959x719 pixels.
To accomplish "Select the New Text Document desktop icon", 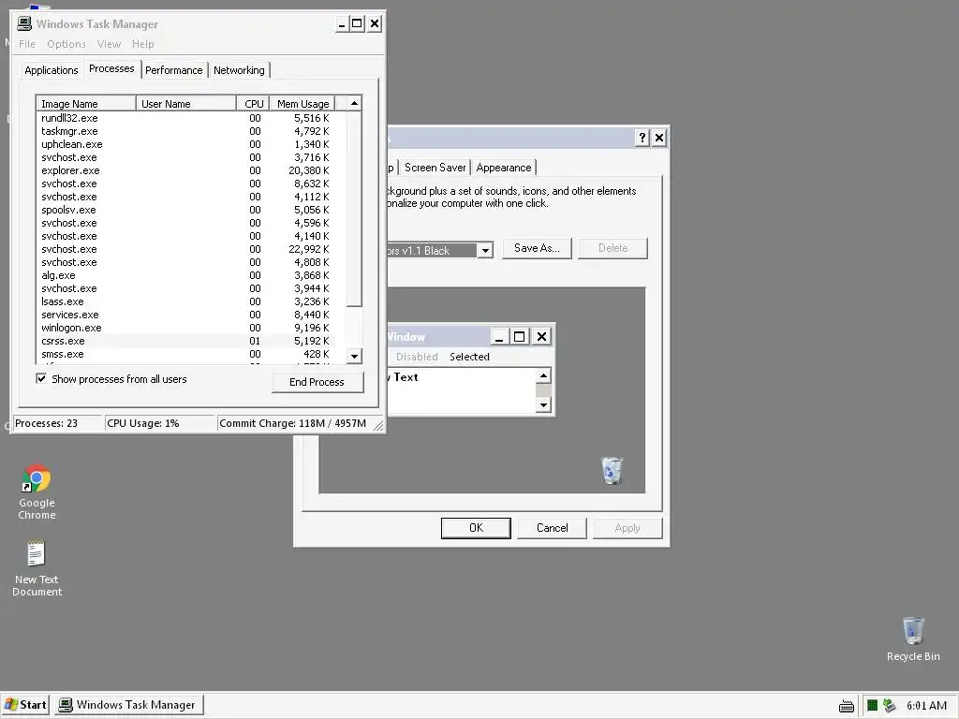I will [37, 568].
